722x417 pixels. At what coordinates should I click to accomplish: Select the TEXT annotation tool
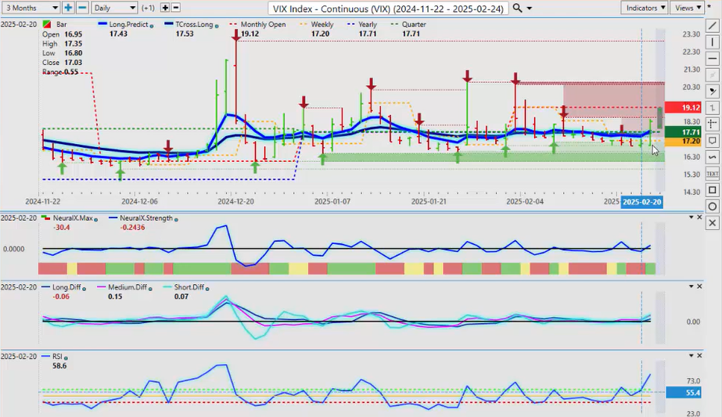click(x=713, y=174)
